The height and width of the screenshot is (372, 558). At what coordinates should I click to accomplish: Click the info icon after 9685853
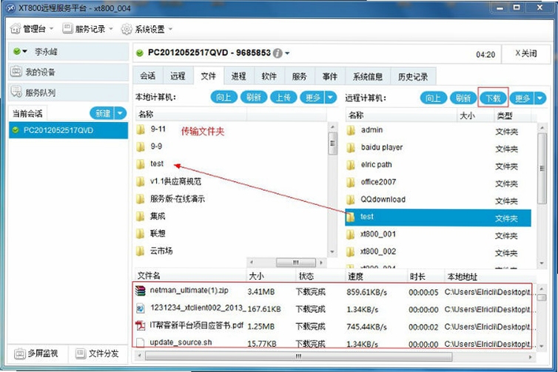(278, 53)
